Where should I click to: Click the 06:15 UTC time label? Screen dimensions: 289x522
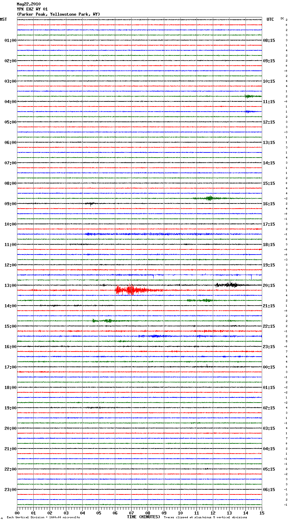[x=269, y=490]
